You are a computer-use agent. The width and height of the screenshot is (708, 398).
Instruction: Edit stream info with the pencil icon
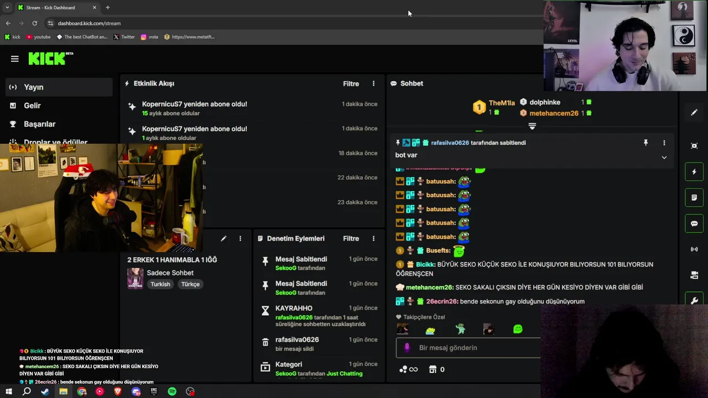tap(223, 238)
